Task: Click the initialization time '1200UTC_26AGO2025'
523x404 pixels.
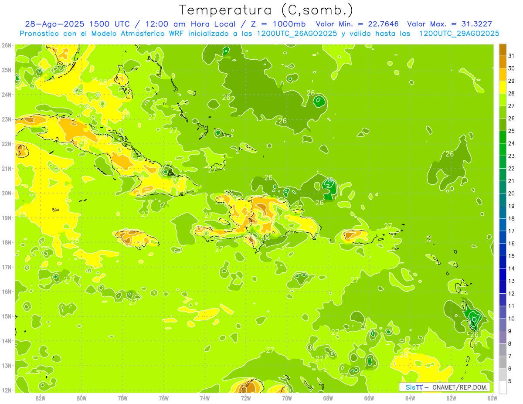Action: tap(298, 34)
